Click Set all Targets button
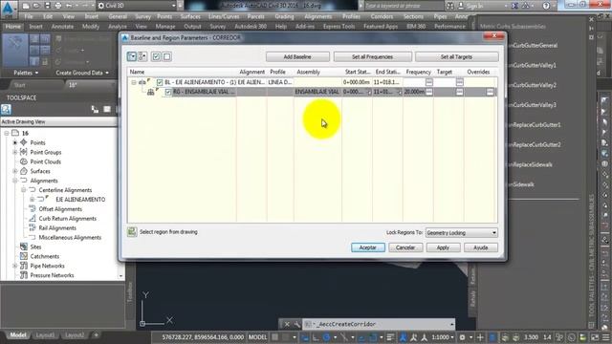This screenshot has width=612, height=344. coord(456,57)
